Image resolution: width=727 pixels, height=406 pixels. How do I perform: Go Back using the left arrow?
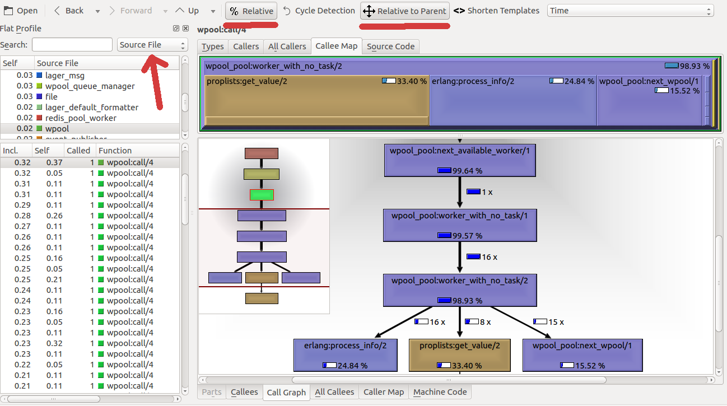coord(57,11)
